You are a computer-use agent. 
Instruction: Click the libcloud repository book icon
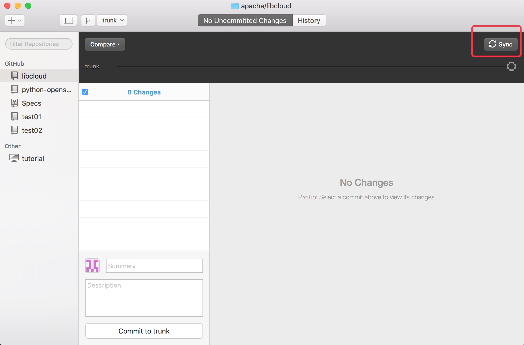(14, 76)
